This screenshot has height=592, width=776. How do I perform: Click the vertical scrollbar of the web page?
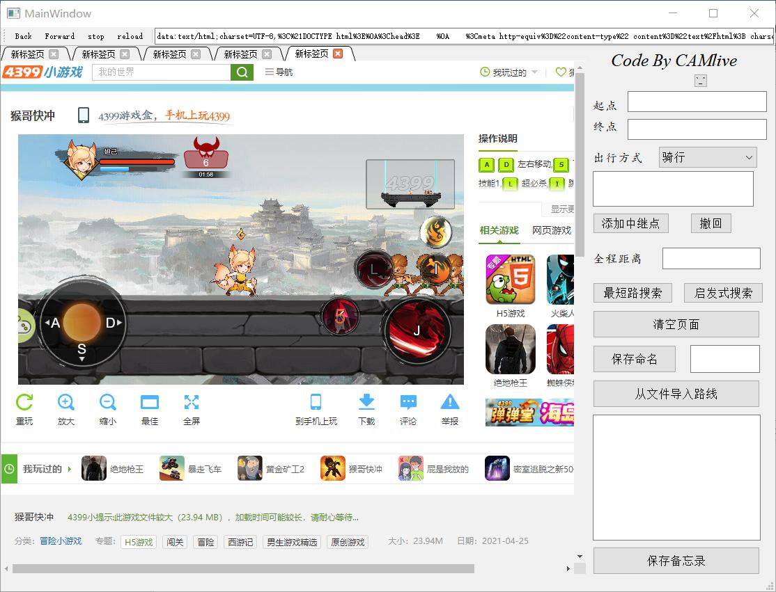[580, 165]
